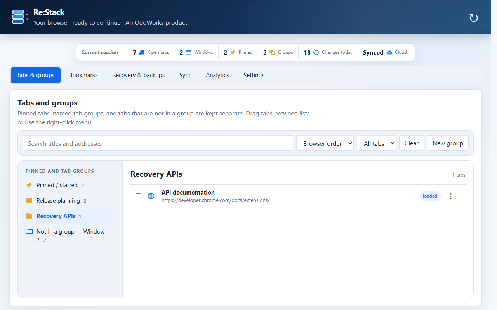Click the 18 changes today number
Image resolution: width=497 pixels, height=310 pixels.
307,52
